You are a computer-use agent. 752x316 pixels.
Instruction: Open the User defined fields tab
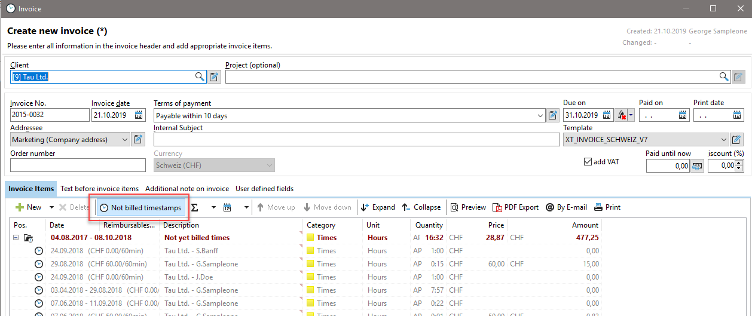pyautogui.click(x=264, y=189)
